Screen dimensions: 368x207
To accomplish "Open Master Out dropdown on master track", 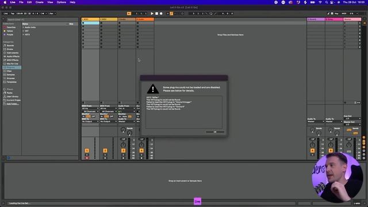I will coord(352,125).
